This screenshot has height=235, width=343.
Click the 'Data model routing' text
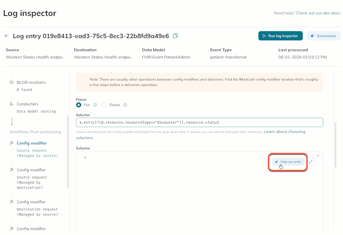pos(36,111)
